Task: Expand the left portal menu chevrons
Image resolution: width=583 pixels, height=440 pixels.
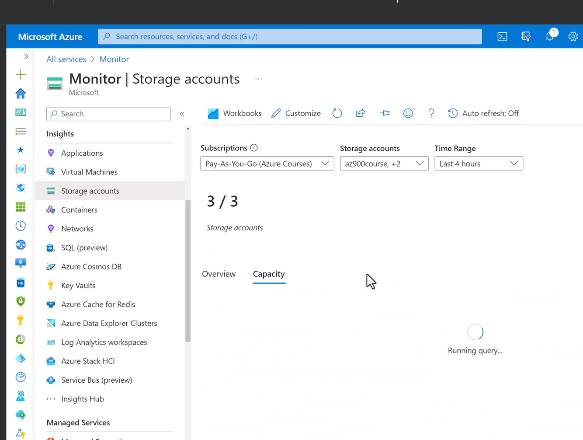Action: (26, 56)
